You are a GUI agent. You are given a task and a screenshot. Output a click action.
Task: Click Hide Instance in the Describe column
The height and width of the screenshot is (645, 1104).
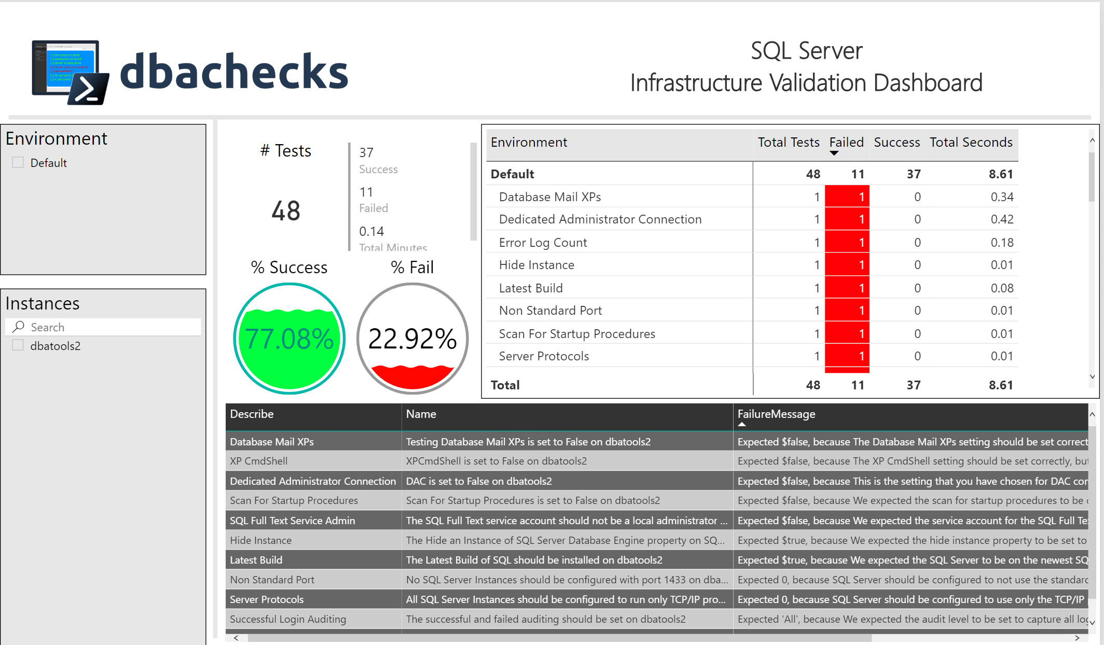tap(260, 540)
